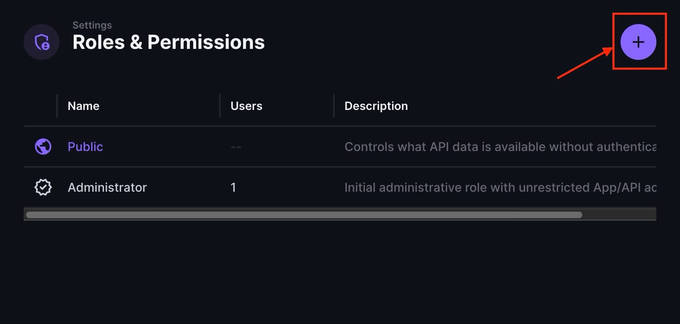Click the shield Roles & Permissions icon
The height and width of the screenshot is (324, 680).
coord(41,42)
